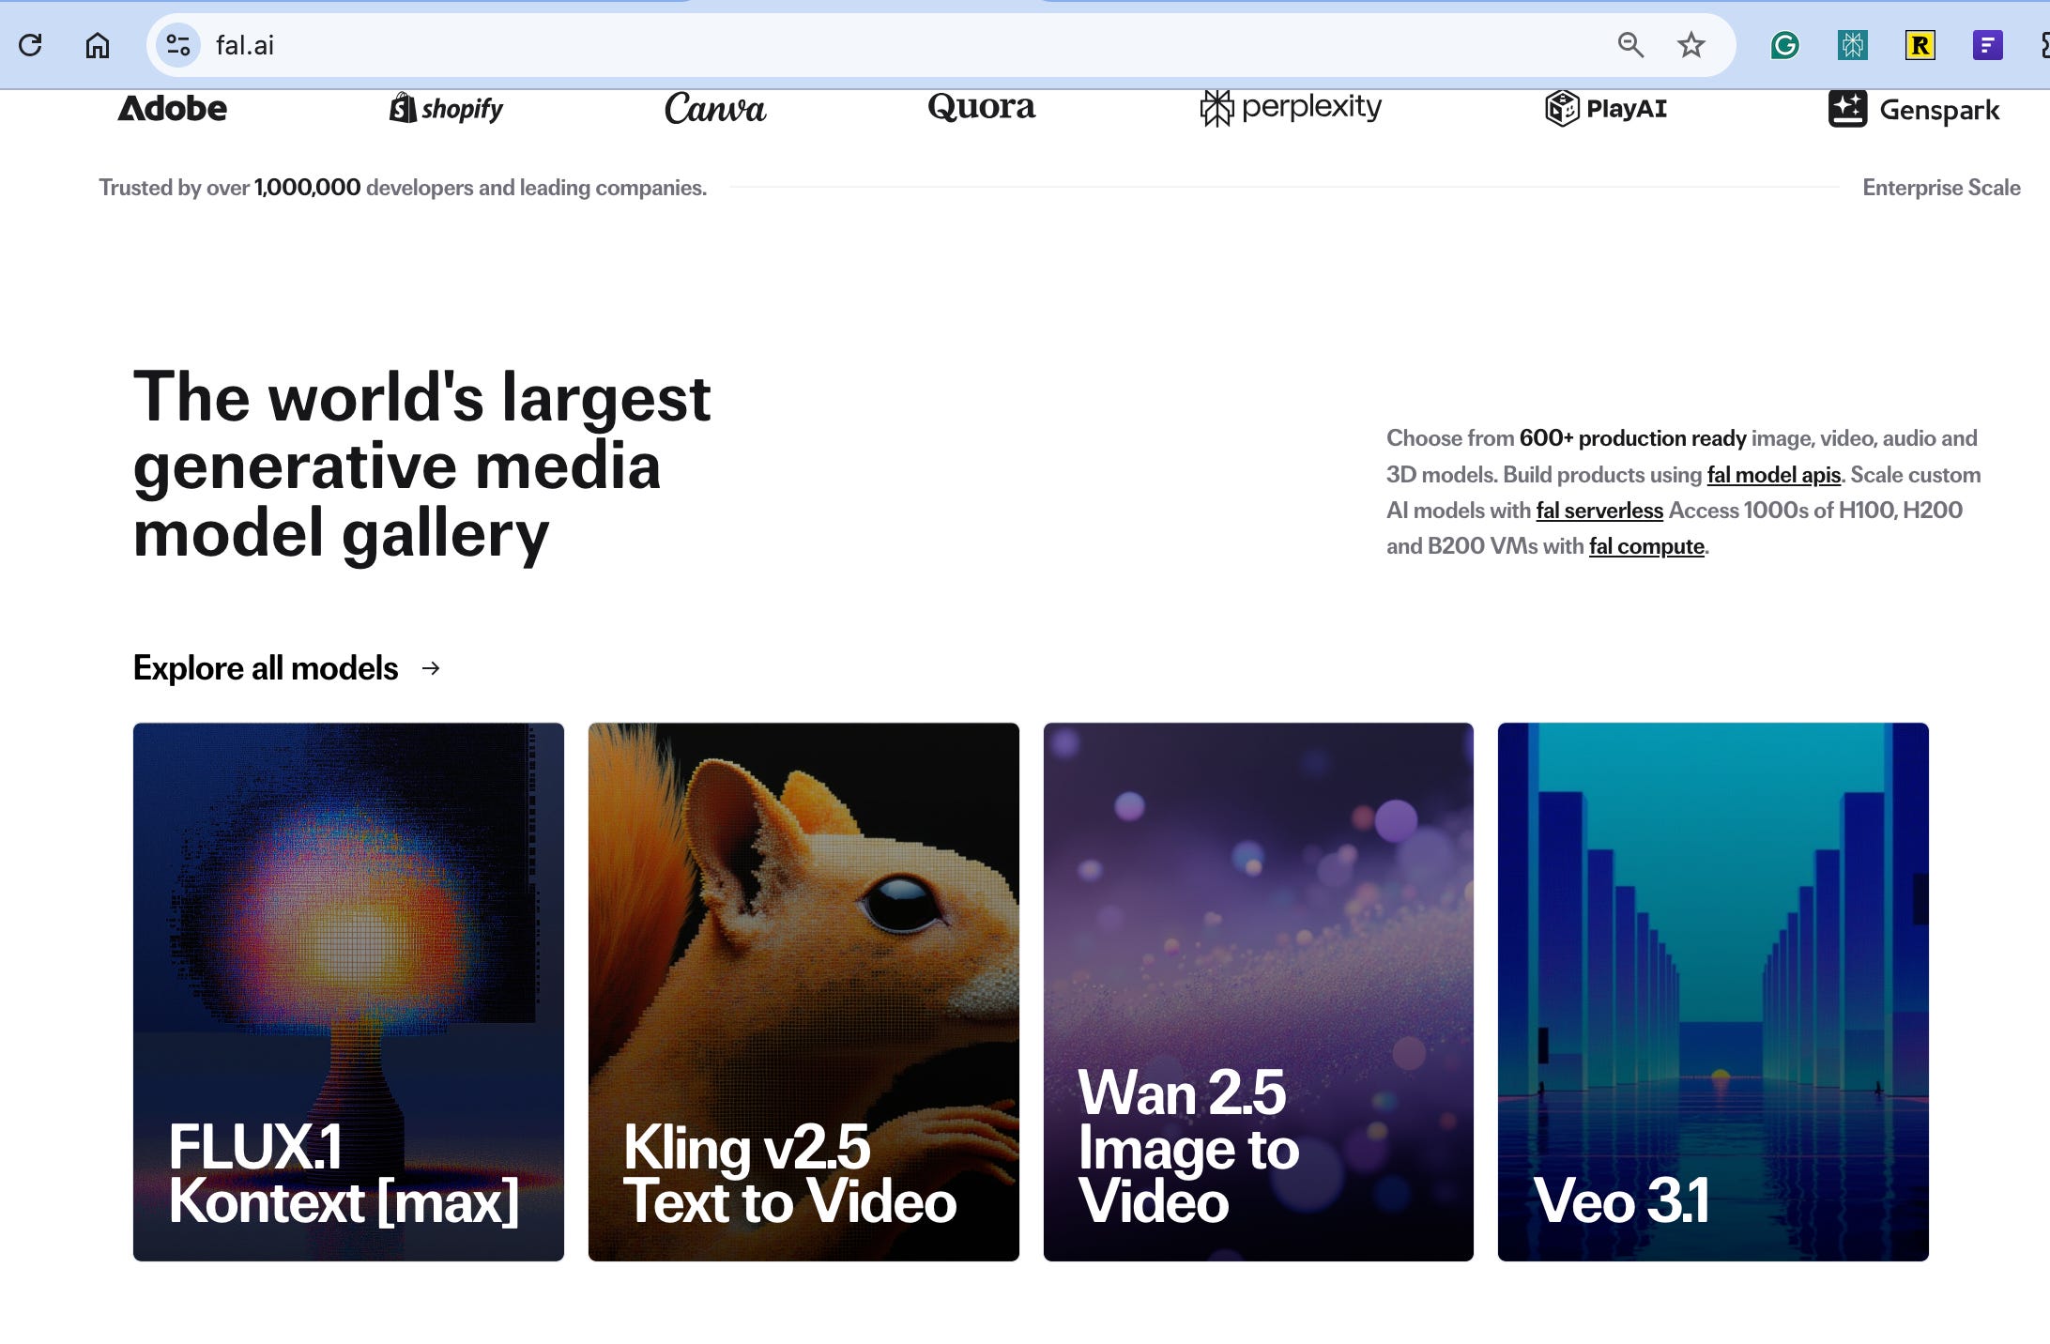Open site information icon beside fal.ai
The image size is (2050, 1344).
177,45
